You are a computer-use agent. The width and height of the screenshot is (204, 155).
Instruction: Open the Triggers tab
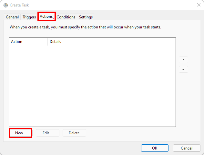[x=29, y=17]
